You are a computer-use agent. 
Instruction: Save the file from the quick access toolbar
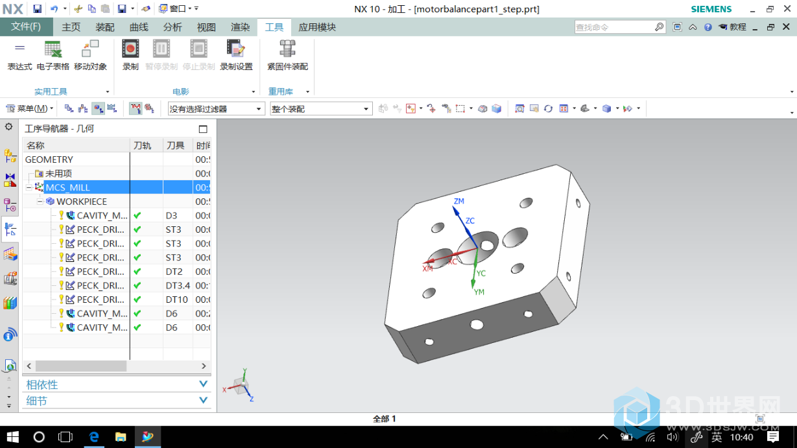pos(37,9)
